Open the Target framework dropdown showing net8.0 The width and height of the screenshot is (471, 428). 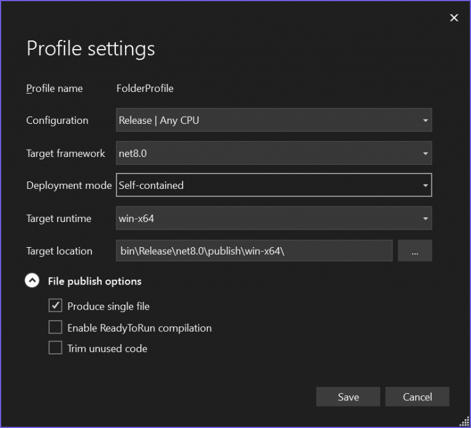274,153
